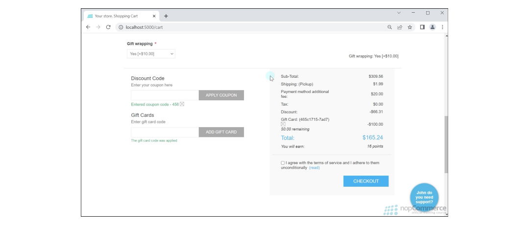
Task: Click the Total amount $165.24
Action: (x=373, y=137)
